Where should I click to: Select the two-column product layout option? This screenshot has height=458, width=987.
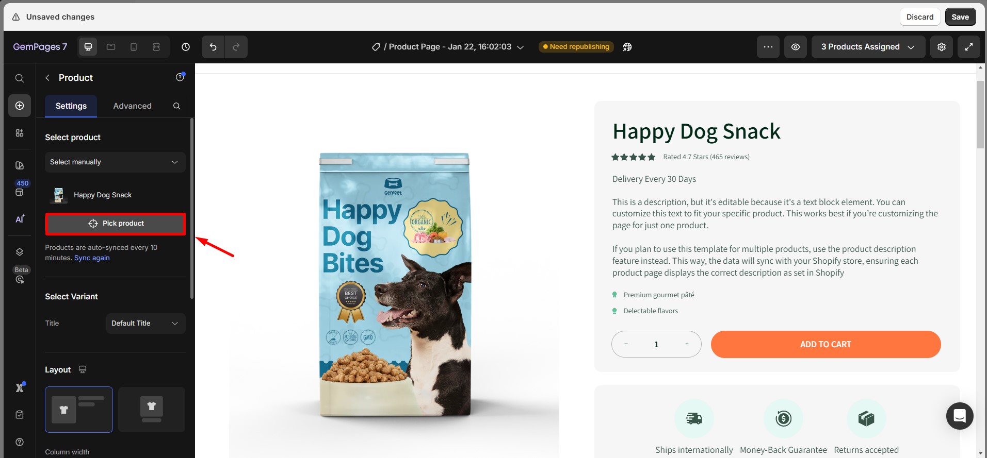tap(79, 410)
